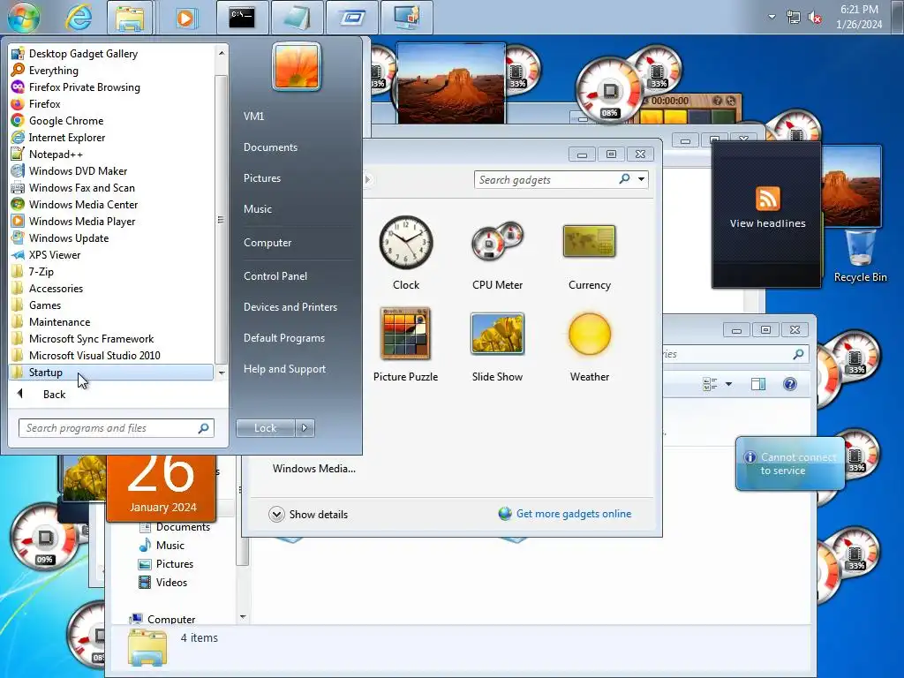
Task: Show hidden tray icons arrow
Action: click(772, 17)
